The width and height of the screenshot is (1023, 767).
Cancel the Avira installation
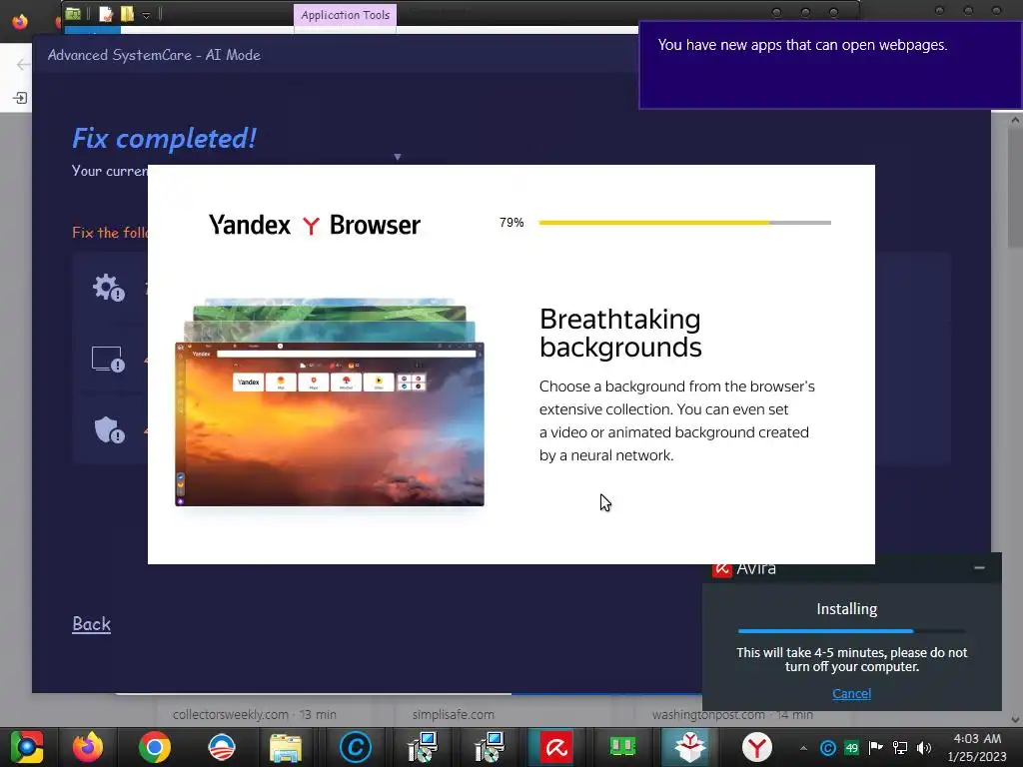(x=851, y=693)
